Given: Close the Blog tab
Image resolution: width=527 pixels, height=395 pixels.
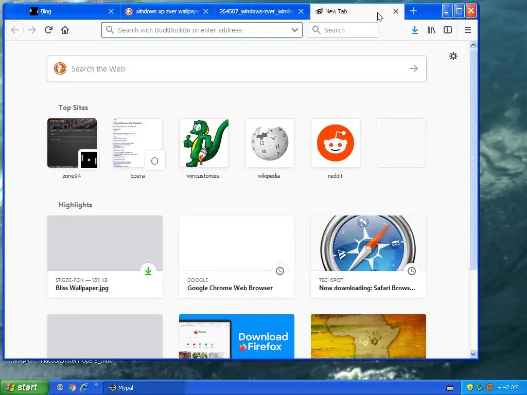Looking at the screenshot, I should 111,11.
